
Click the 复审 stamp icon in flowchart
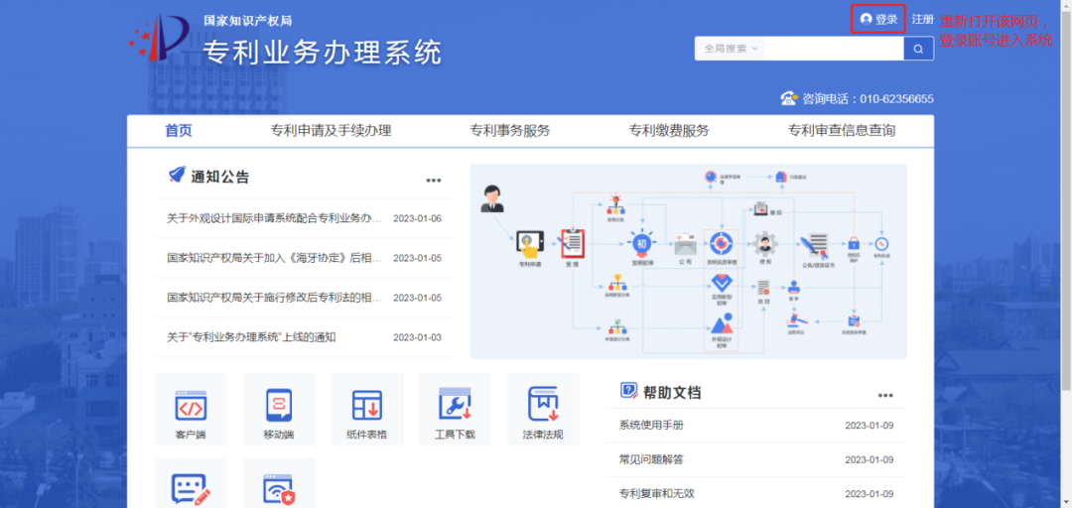click(x=794, y=287)
